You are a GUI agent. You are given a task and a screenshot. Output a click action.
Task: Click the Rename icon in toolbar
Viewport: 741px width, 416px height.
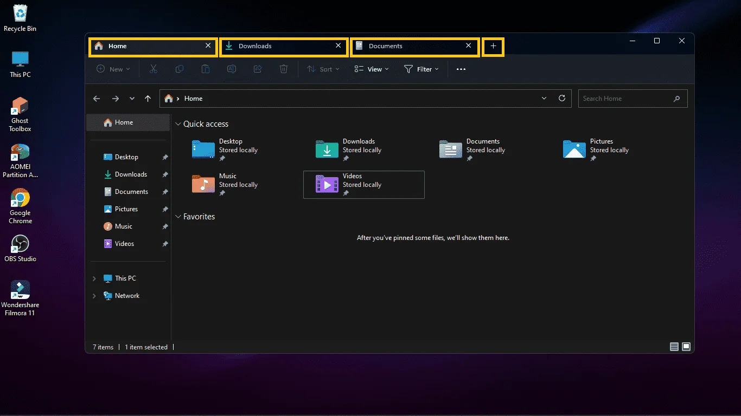232,69
